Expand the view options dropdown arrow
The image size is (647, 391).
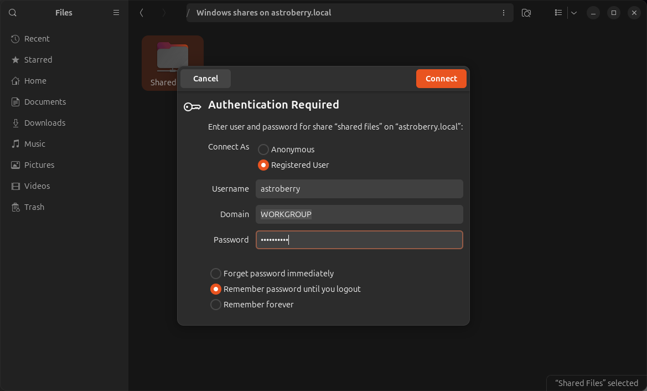click(x=574, y=13)
